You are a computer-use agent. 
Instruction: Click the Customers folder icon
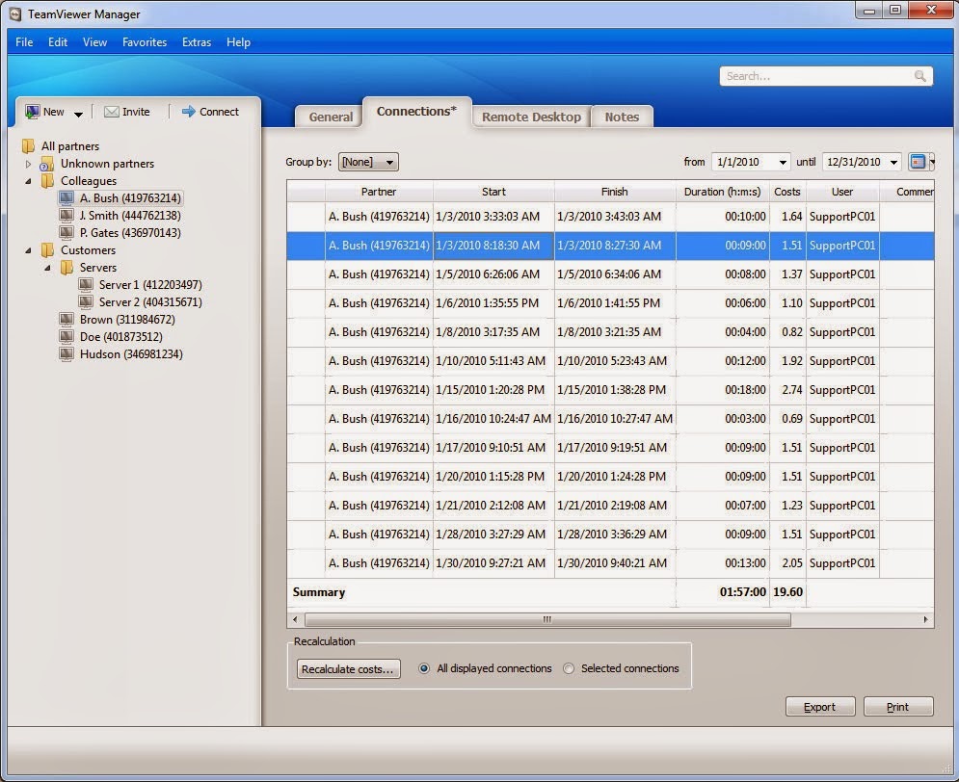coord(47,249)
